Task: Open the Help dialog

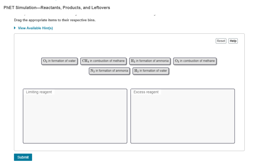Action: pos(233,41)
